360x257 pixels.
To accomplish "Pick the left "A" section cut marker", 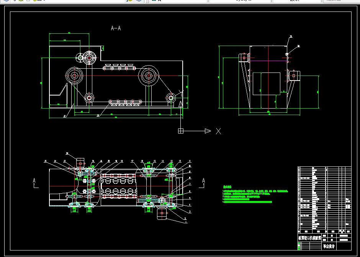I will coord(35,183).
